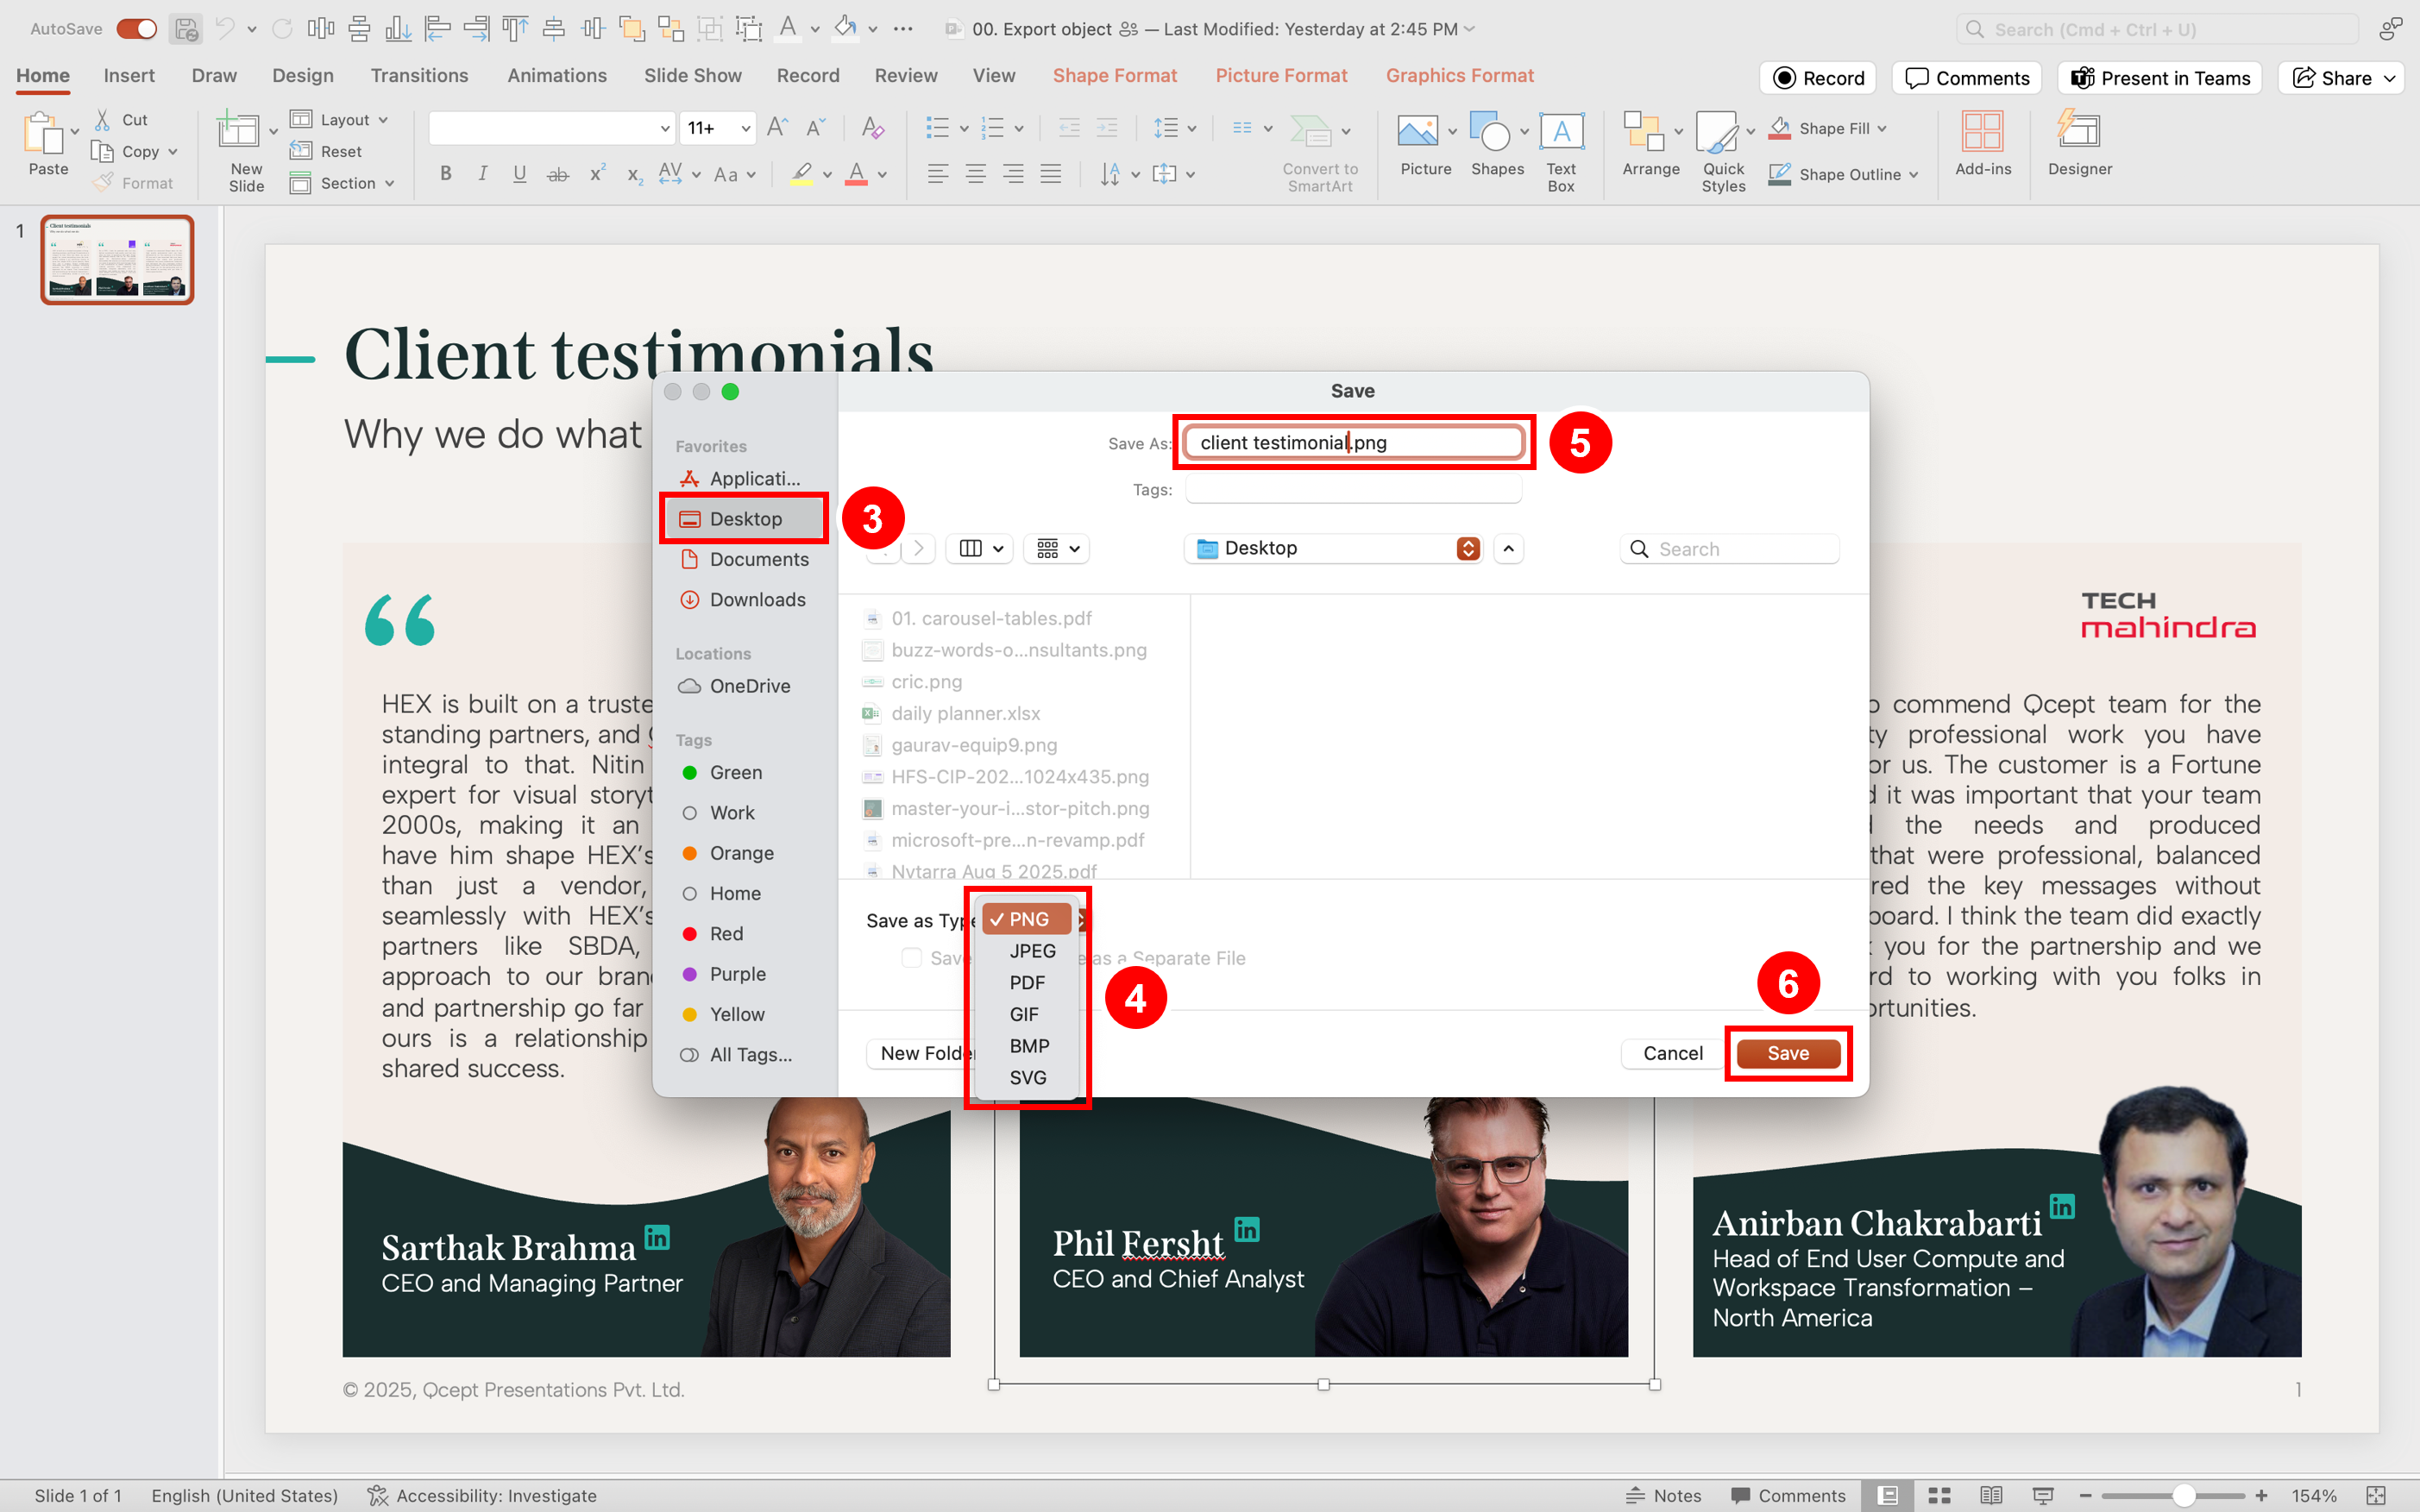Click the Save As filename field
2420x1512 pixels.
click(1352, 442)
